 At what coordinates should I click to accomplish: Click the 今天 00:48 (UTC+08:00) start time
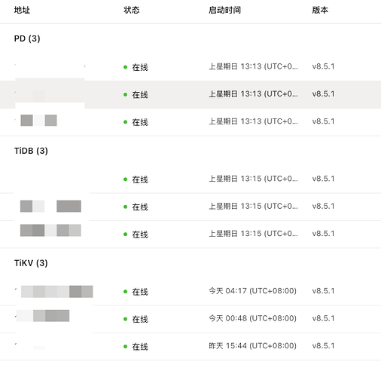coord(253,318)
